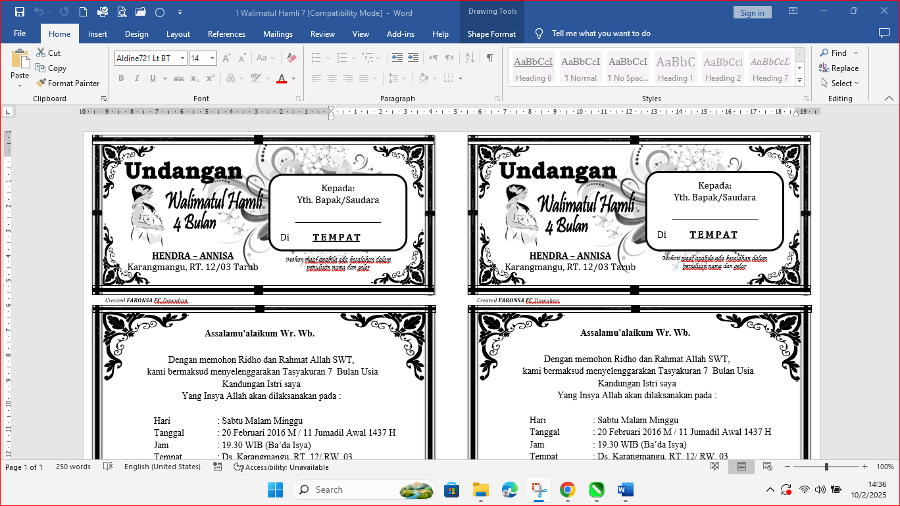Toggle Strikethrough formatting
This screenshot has width=900, height=506.
(179, 78)
